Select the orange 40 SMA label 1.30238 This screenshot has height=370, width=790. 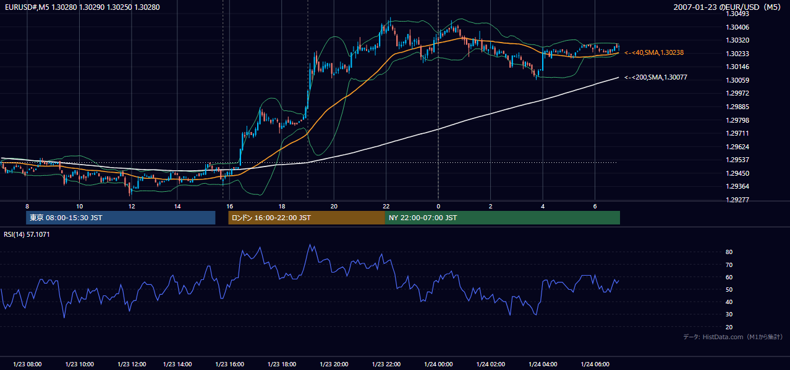point(654,53)
